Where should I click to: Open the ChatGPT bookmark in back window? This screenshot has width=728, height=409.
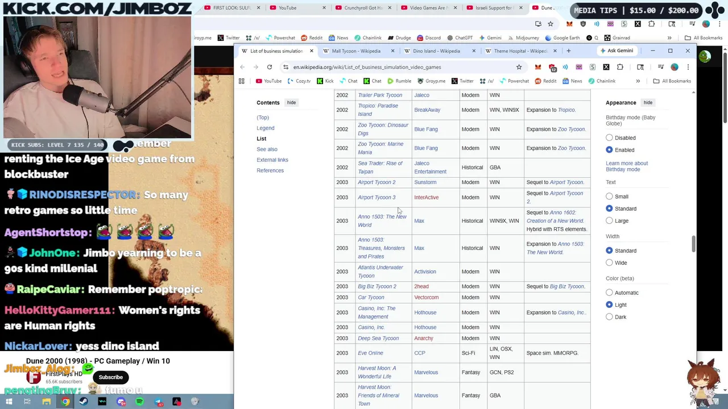[460, 38]
